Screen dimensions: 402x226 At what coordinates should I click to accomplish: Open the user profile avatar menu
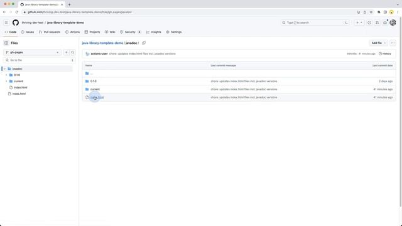(393, 23)
